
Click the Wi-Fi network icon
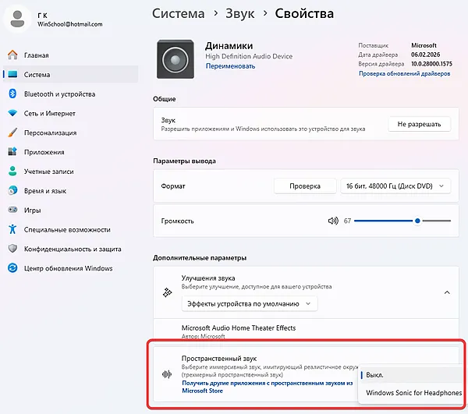coord(12,113)
